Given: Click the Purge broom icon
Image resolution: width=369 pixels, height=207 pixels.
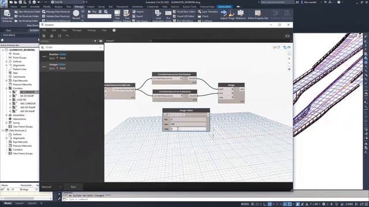Looking at the screenshot, I should tap(232, 13).
